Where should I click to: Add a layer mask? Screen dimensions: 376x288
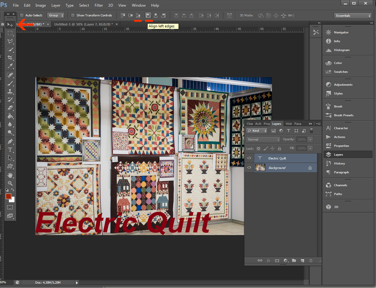coord(277,261)
